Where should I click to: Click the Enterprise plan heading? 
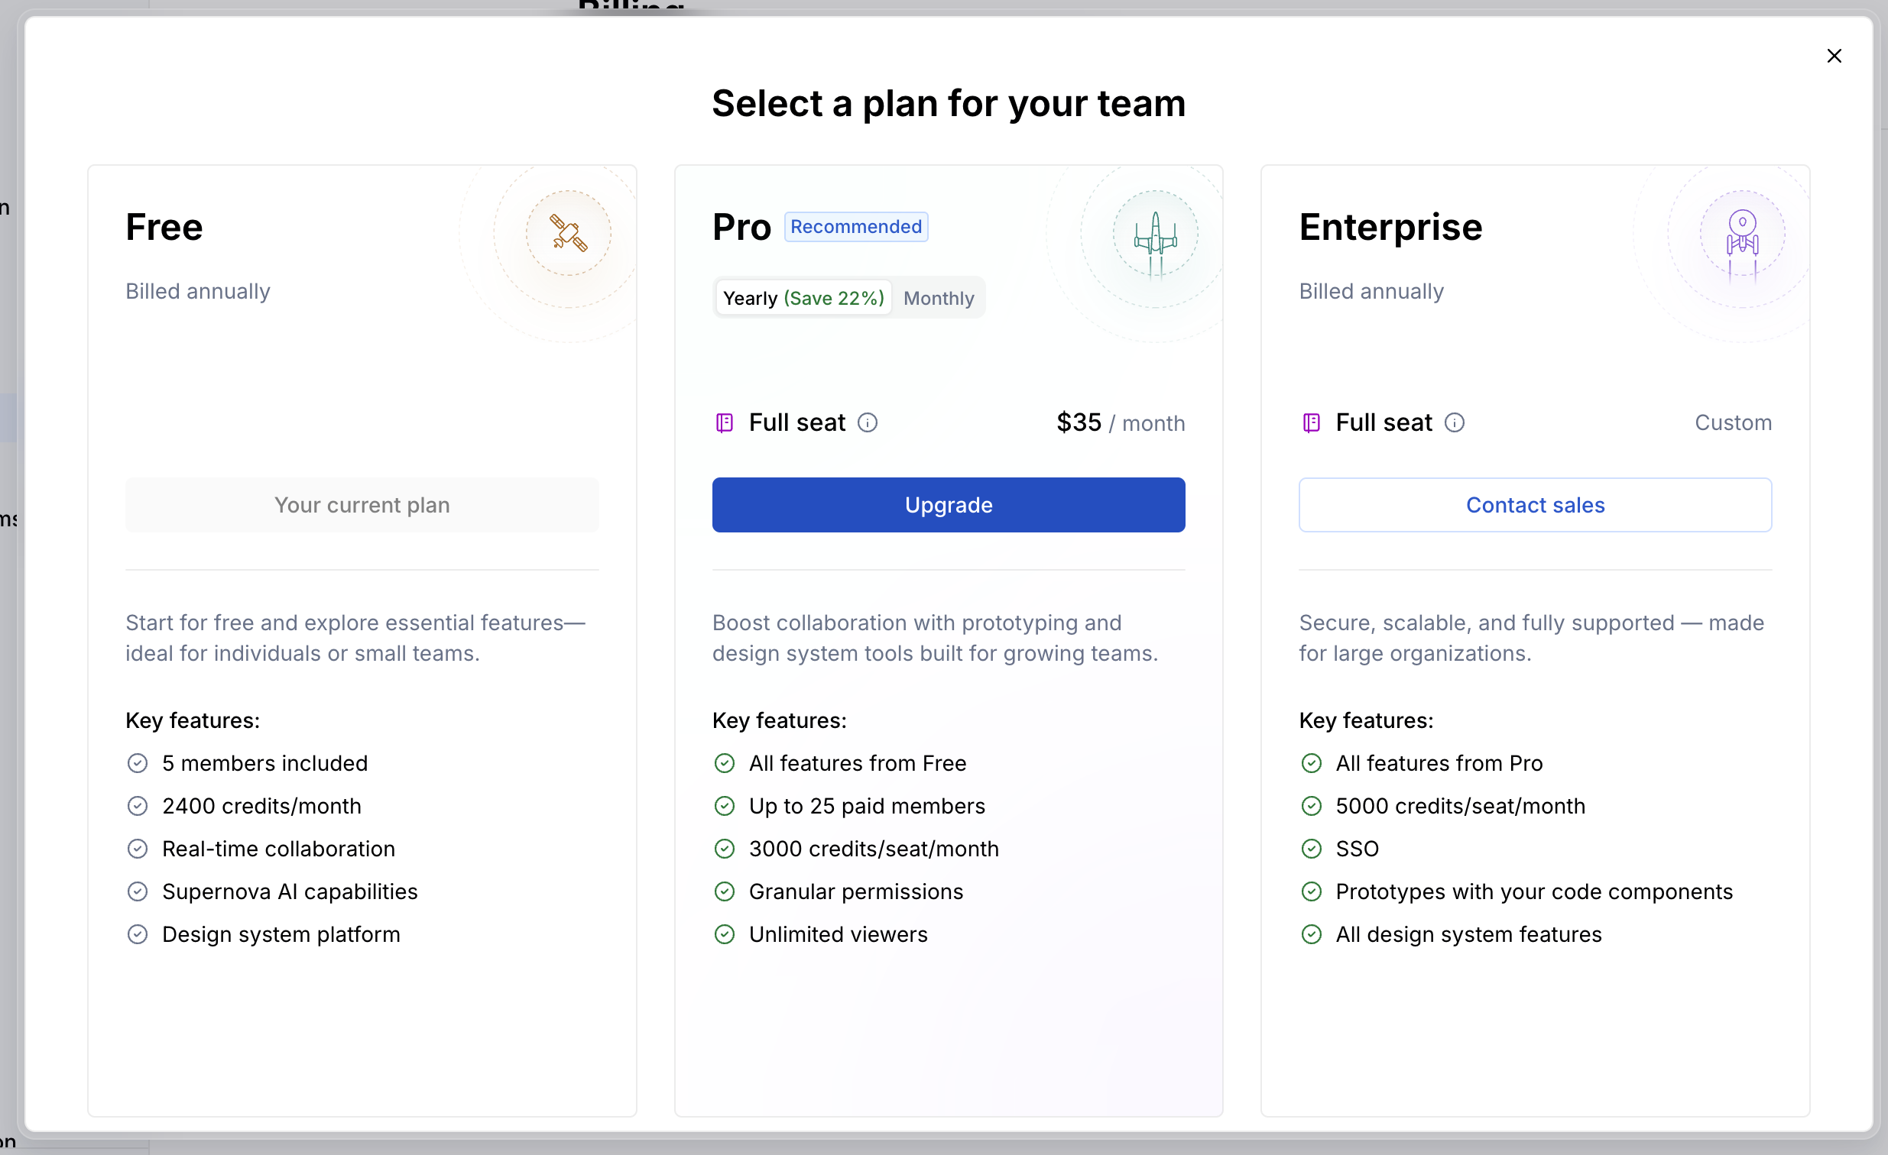(x=1390, y=227)
